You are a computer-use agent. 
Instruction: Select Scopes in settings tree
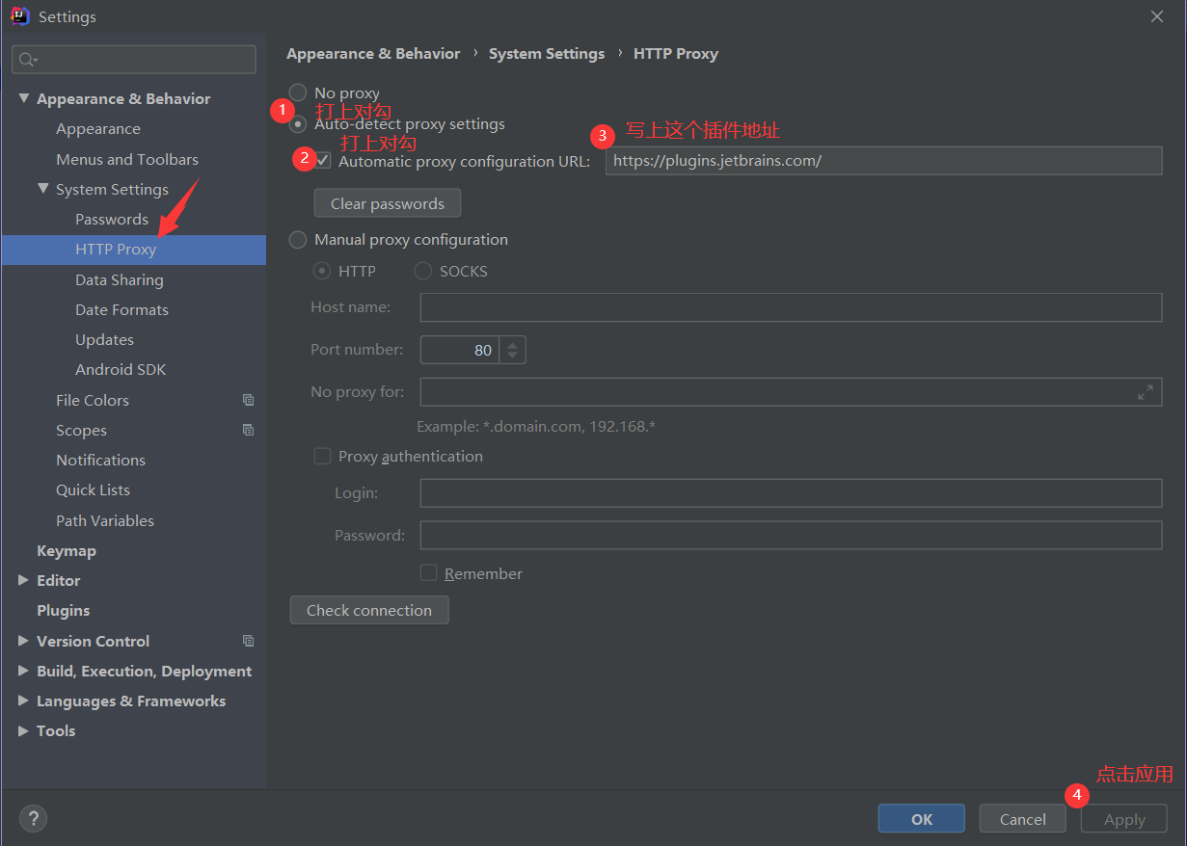(x=81, y=430)
